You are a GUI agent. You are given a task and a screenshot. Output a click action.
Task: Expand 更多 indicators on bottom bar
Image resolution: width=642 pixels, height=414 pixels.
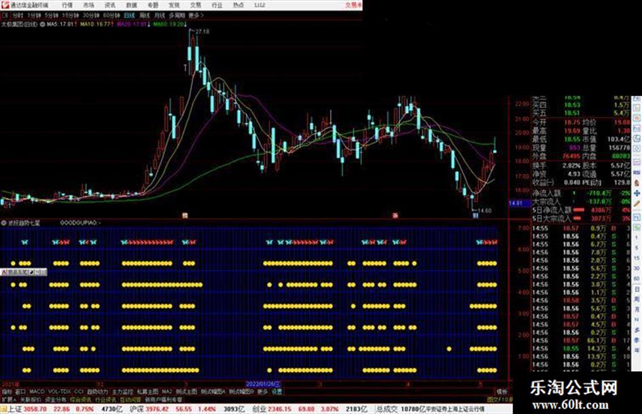(262, 392)
